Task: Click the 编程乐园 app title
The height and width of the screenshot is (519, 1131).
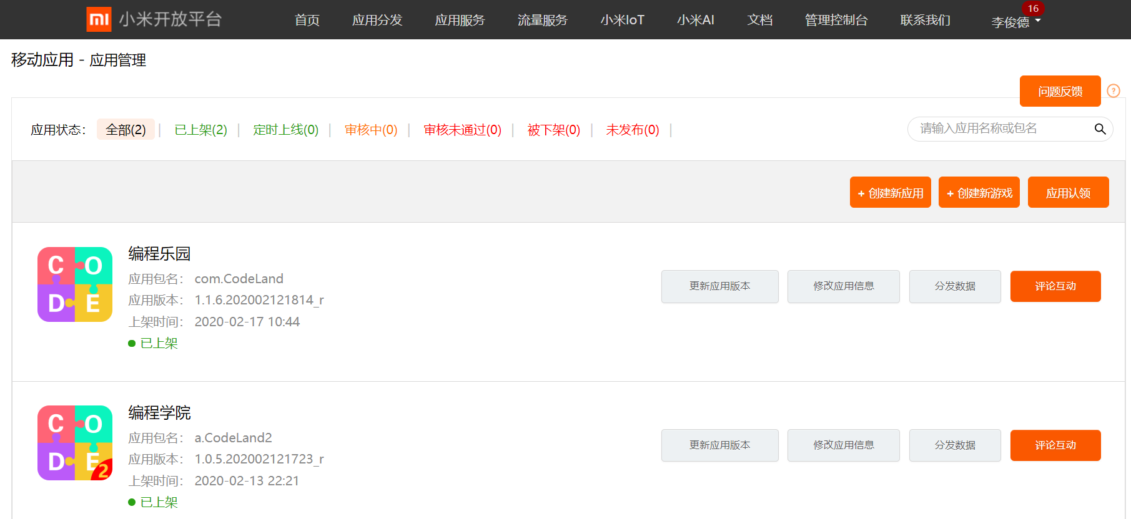Action: click(159, 254)
